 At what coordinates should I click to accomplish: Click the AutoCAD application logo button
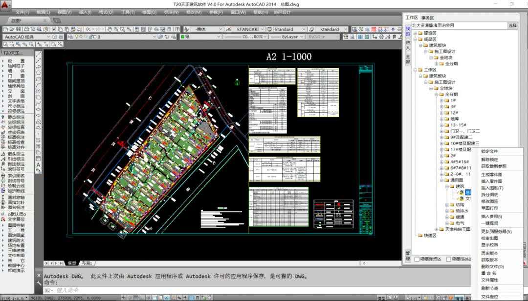(x=6, y=6)
